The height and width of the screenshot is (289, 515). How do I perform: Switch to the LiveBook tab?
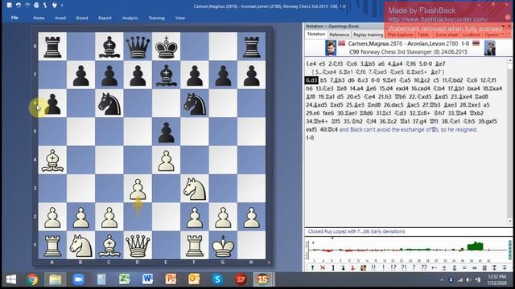pyautogui.click(x=471, y=35)
